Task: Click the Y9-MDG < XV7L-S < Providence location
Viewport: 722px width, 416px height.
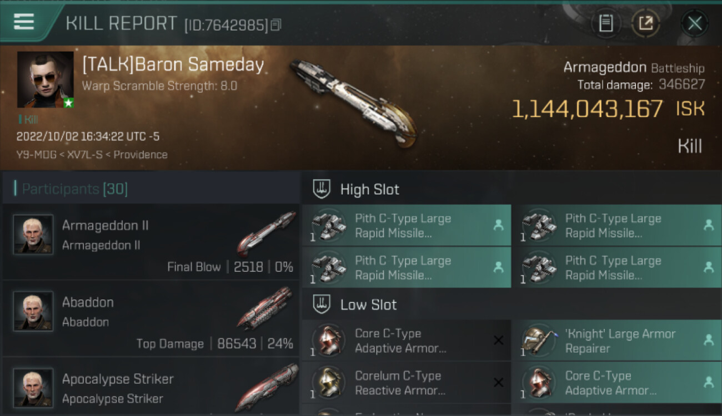Action: [92, 155]
